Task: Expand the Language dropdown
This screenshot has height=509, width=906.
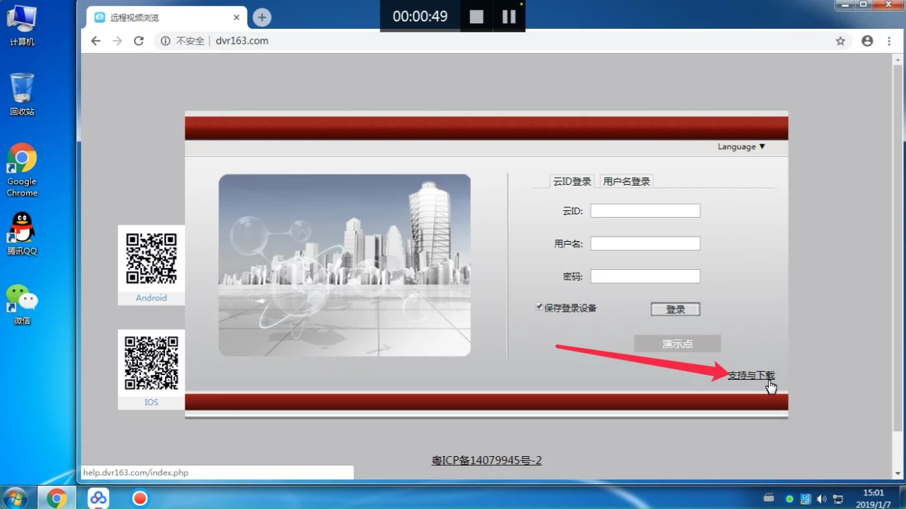Action: point(741,146)
